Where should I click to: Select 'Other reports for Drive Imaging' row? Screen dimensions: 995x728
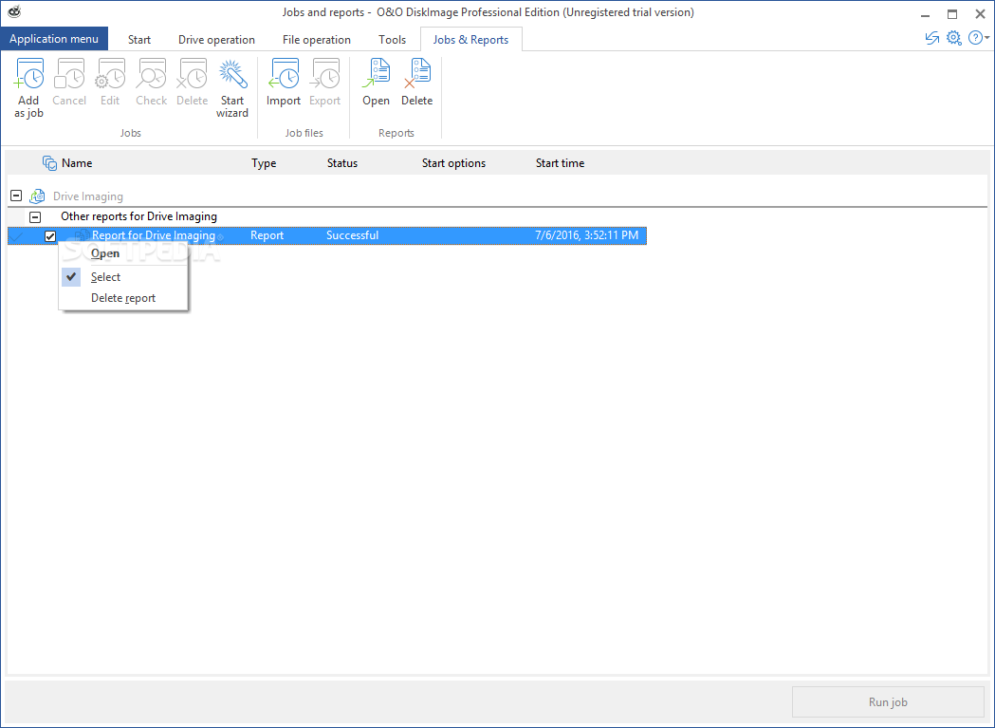pyautogui.click(x=139, y=216)
